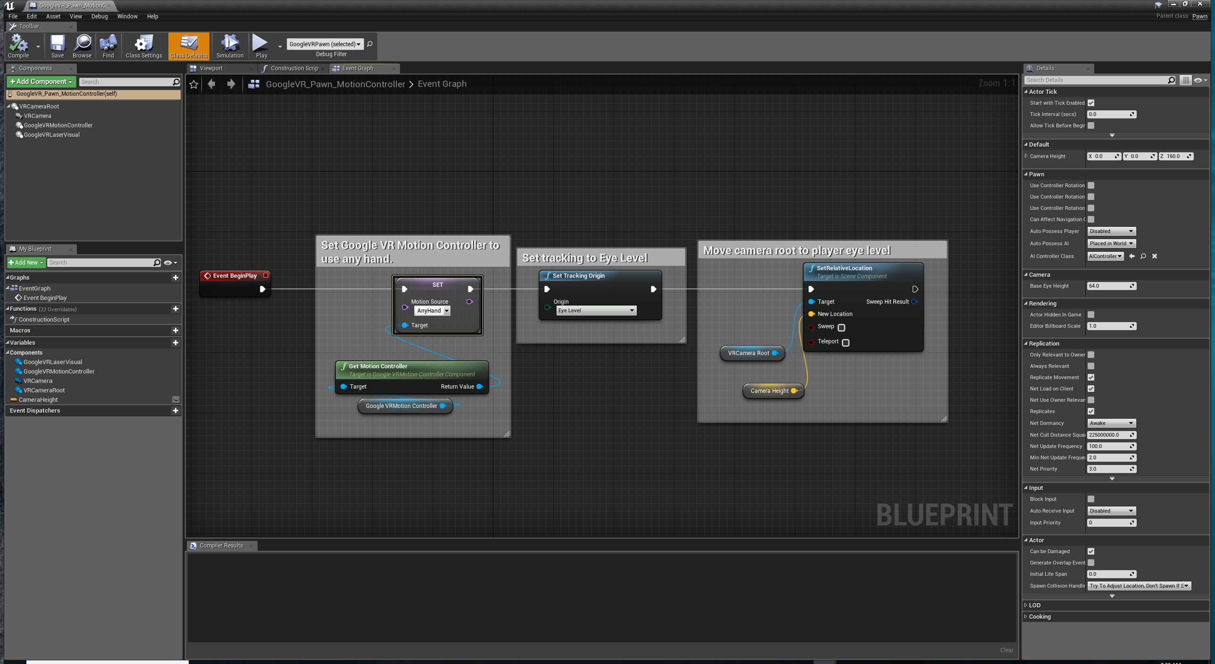Switch to the Viewport tab
This screenshot has width=1215, height=664.
tap(211, 68)
